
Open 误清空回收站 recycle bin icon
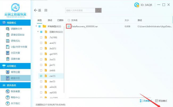click(x=8, y=35)
